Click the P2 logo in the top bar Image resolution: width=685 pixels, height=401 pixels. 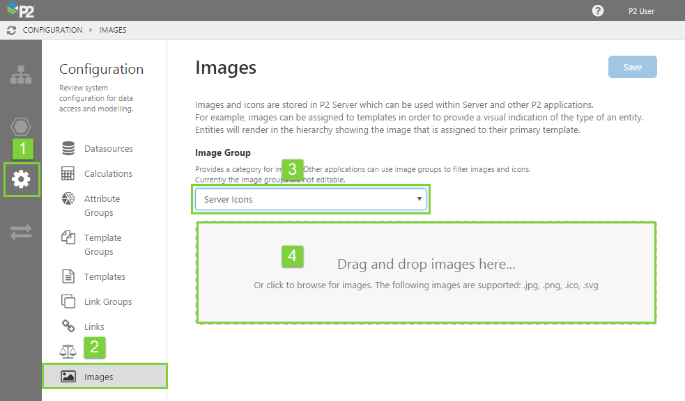20,10
